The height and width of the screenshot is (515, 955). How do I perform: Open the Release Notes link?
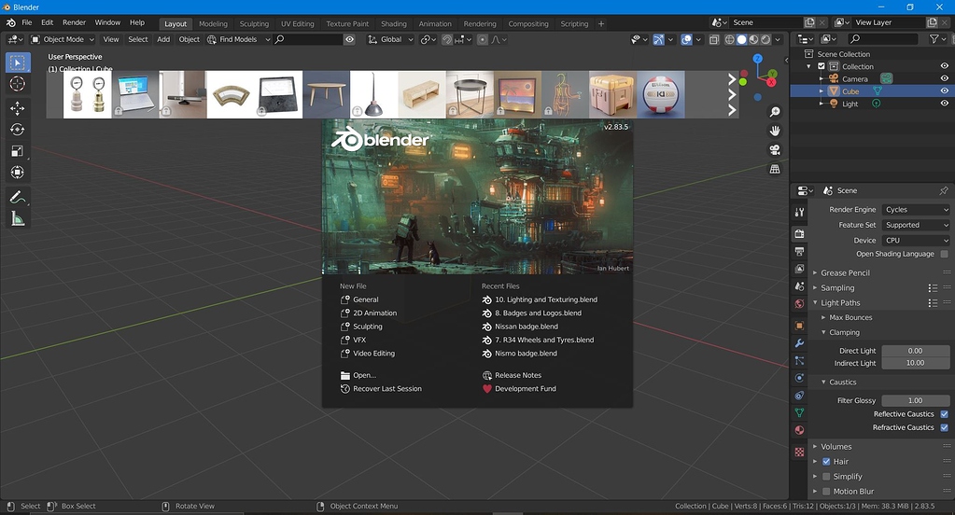pyautogui.click(x=518, y=375)
